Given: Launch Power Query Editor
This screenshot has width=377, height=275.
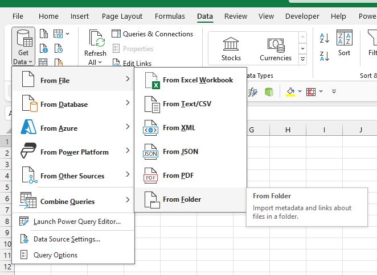Looking at the screenshot, I should click(73, 222).
